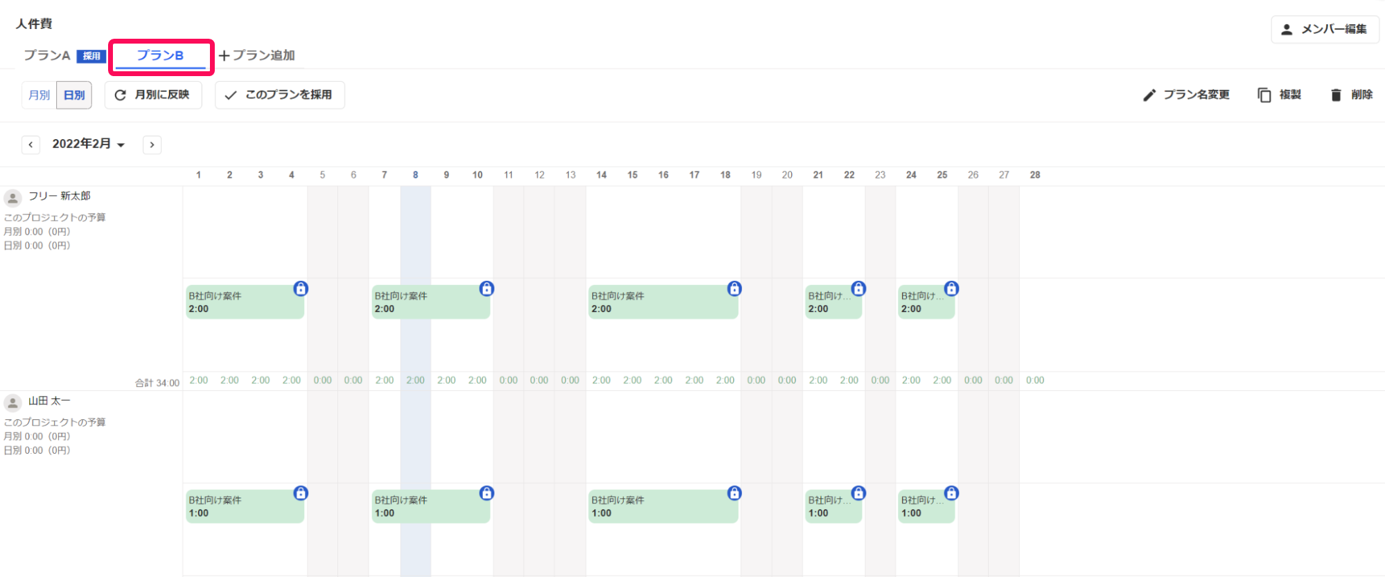
Task: Switch view to 日別 mode
Action: pos(74,95)
